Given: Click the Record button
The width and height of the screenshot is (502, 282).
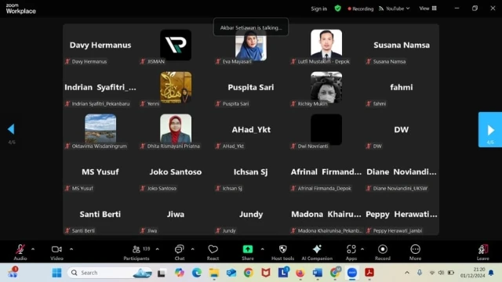Looking at the screenshot, I should pyautogui.click(x=383, y=252).
